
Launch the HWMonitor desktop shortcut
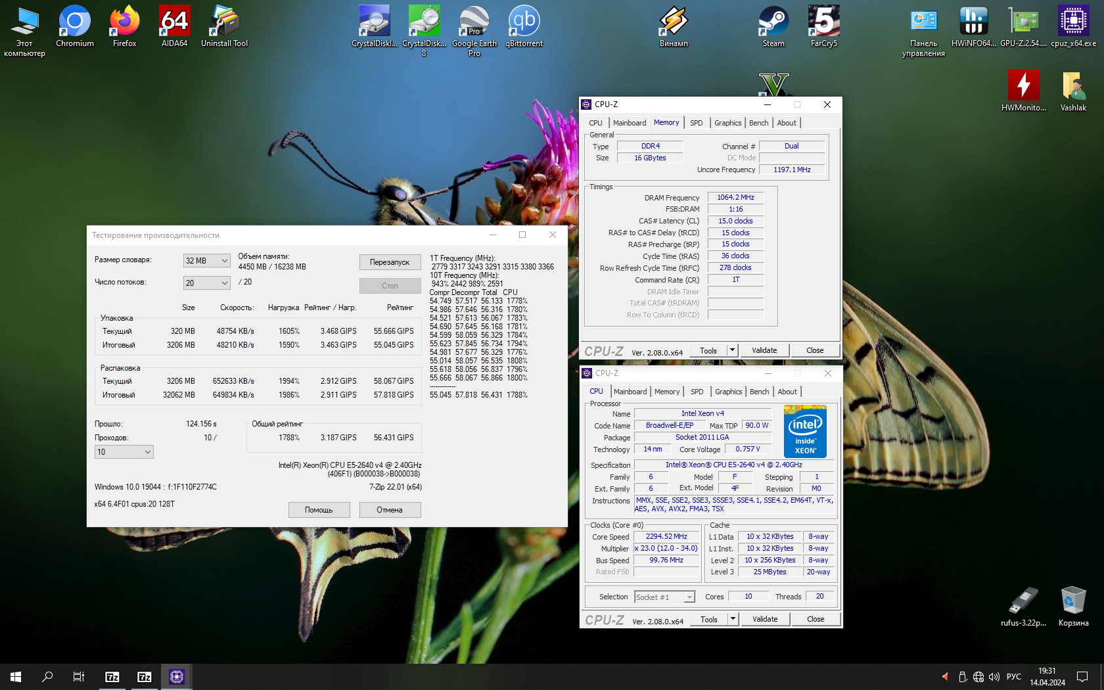[1023, 91]
